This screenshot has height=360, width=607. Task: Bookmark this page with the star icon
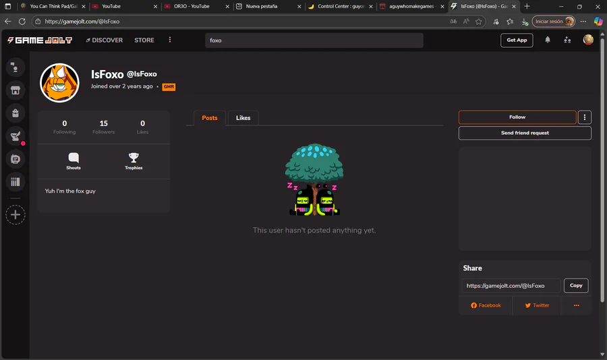coord(479,22)
